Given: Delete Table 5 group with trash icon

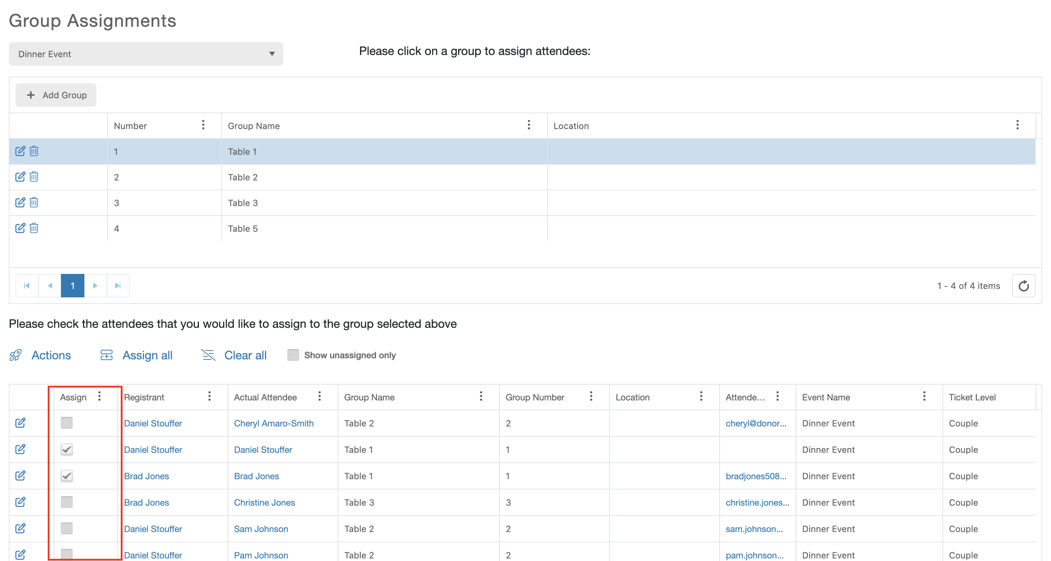Looking at the screenshot, I should tap(34, 228).
